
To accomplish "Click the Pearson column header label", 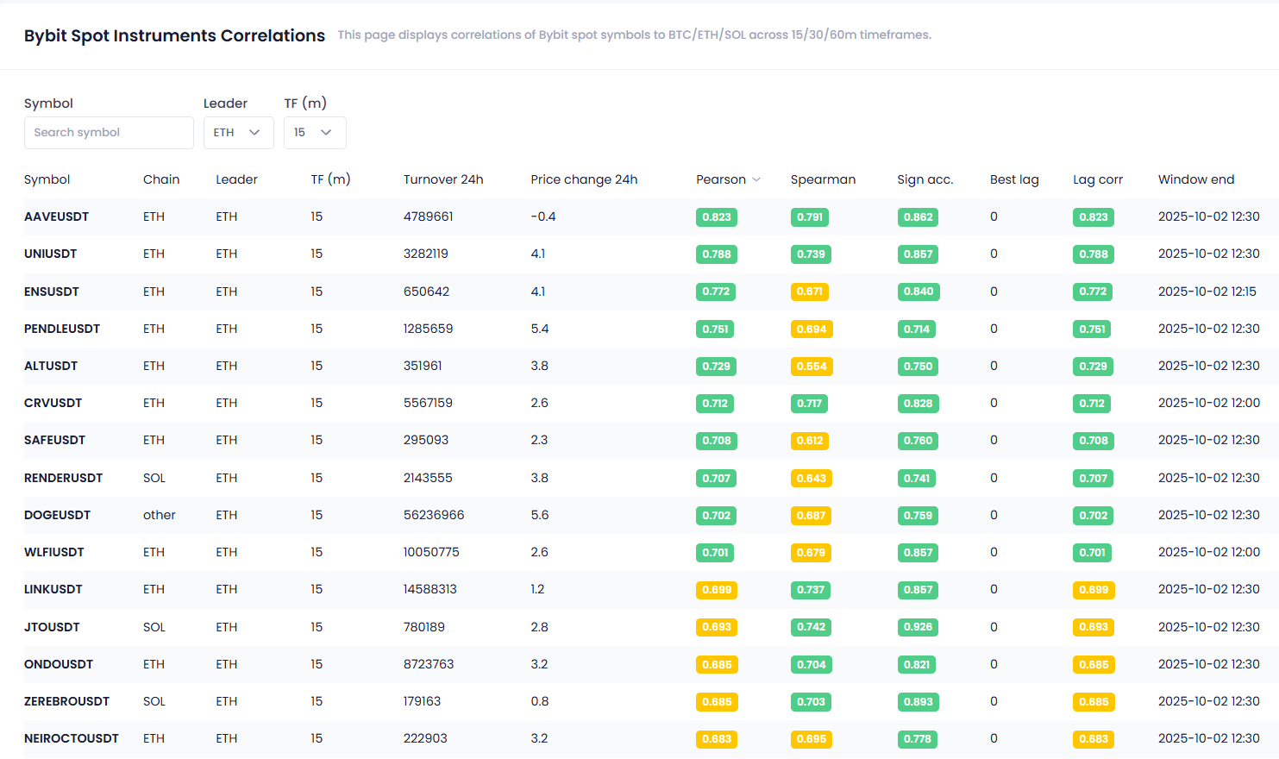I will 721,179.
